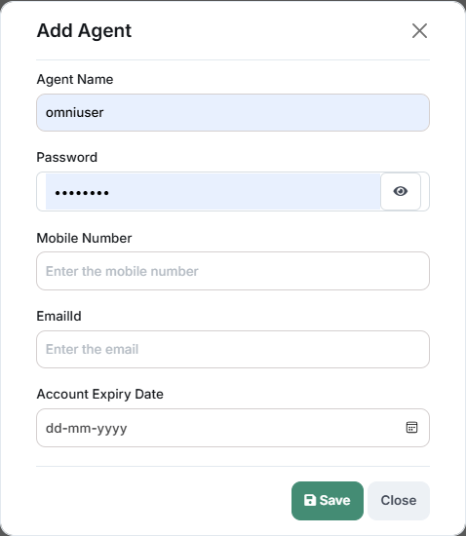Screen dimensions: 466x536
Task: Focus the Agent Name field containing omniuser
Action: (233, 112)
